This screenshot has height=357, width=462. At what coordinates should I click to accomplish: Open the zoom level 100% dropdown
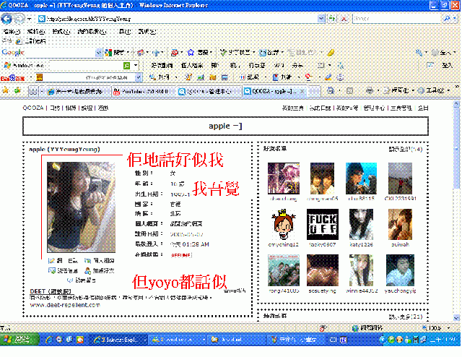click(x=449, y=328)
